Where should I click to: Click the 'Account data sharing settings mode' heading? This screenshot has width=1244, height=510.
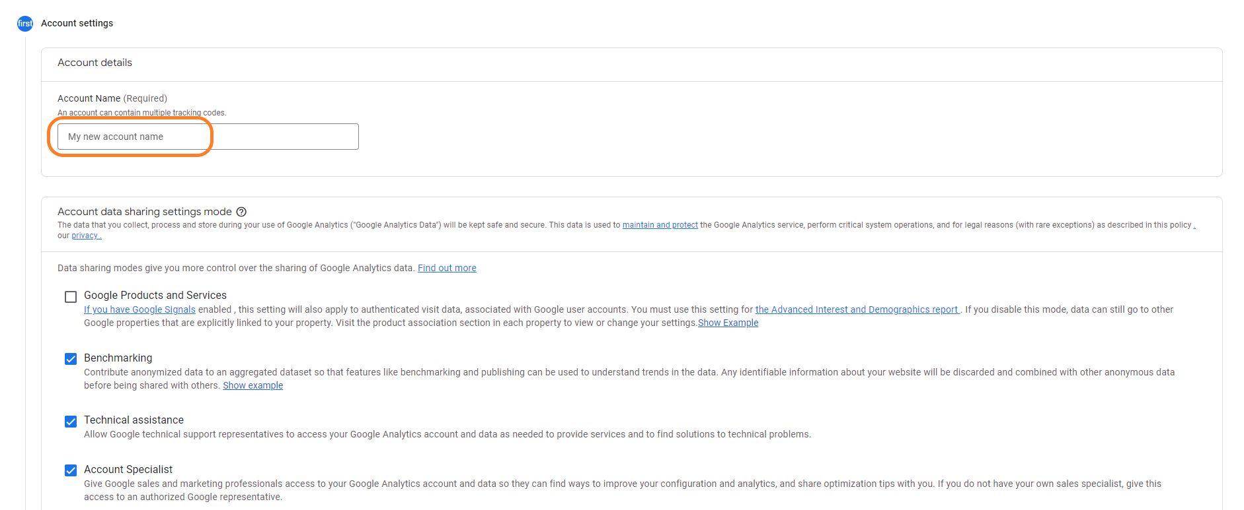click(x=144, y=212)
